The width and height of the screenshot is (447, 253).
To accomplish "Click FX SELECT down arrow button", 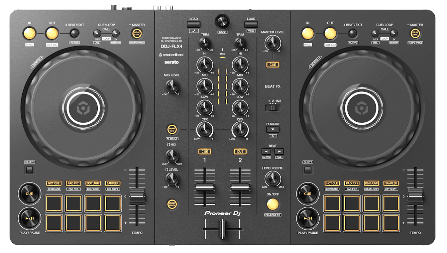I will tap(273, 129).
